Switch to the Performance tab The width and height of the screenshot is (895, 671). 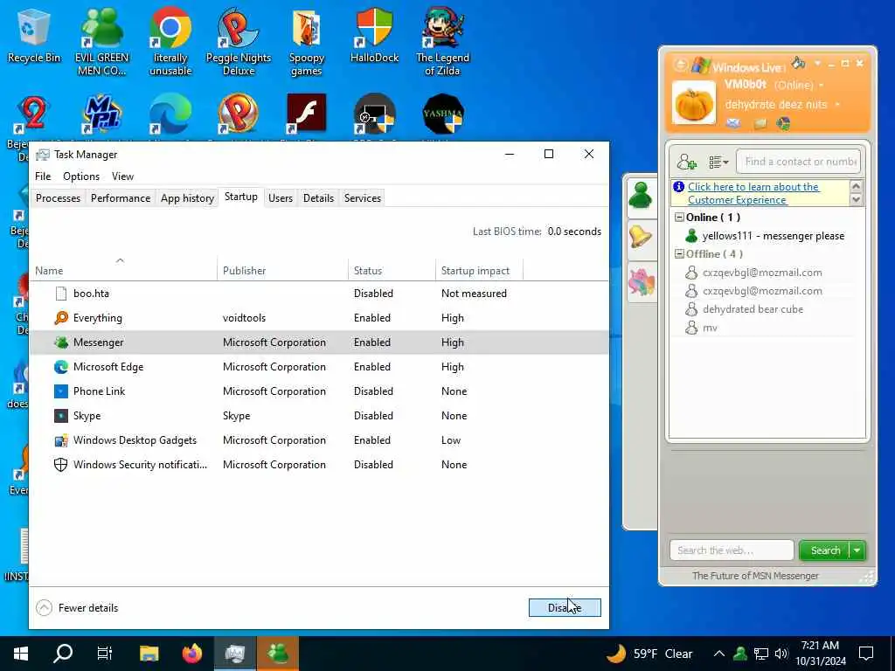tap(121, 198)
